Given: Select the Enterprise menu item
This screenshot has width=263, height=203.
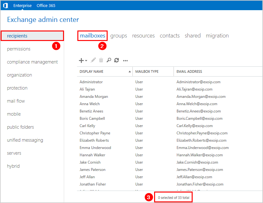Looking at the screenshot, I should 22,5.
